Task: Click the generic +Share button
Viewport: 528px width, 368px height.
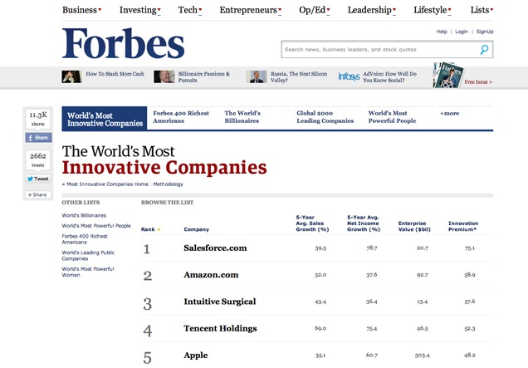Action: [37, 194]
